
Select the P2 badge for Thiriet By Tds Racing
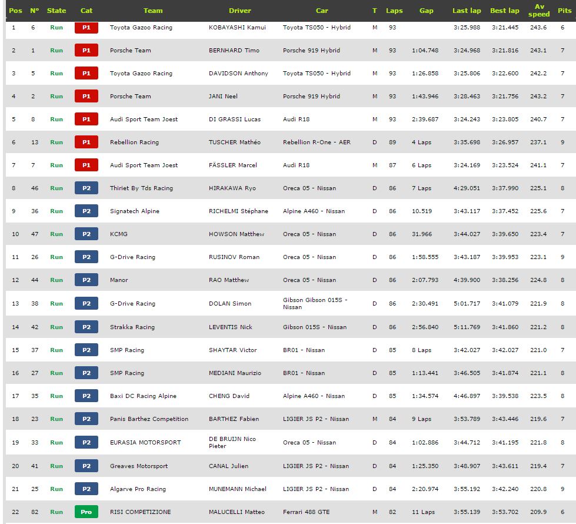[86, 188]
